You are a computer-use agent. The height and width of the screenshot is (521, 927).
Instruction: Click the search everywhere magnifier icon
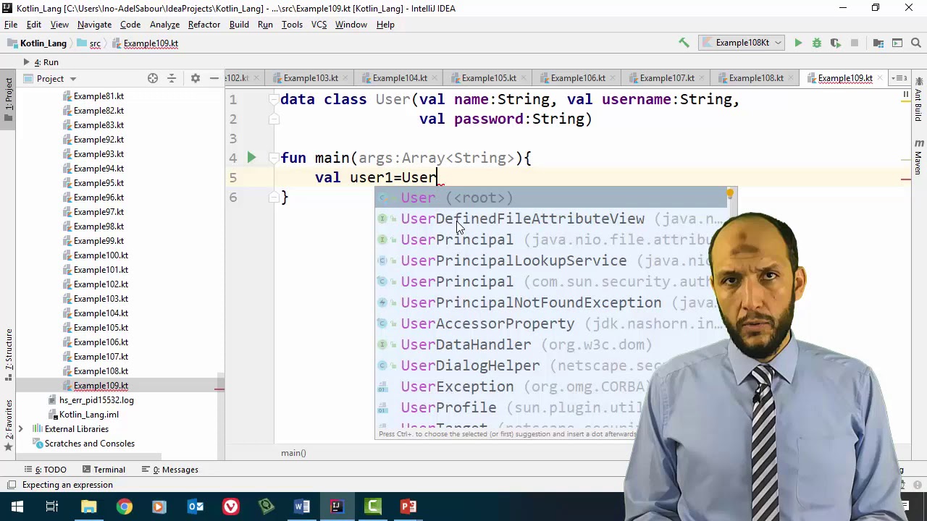[916, 43]
